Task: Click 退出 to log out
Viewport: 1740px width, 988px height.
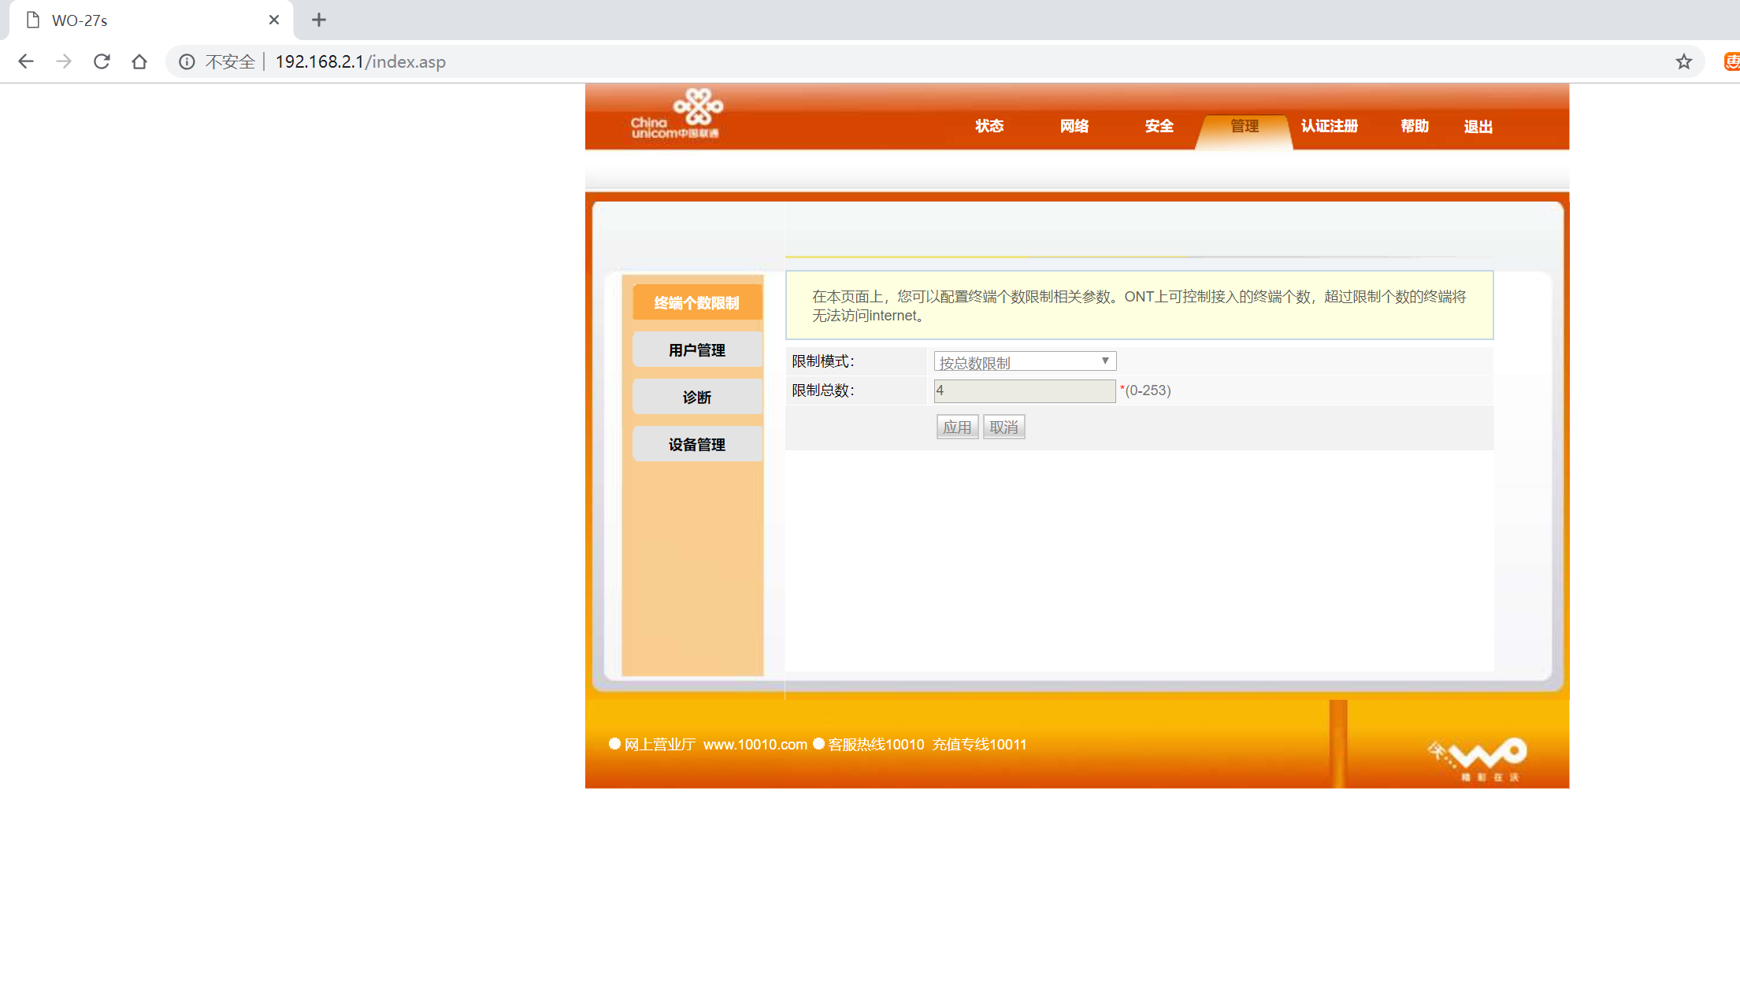Action: 1478,127
